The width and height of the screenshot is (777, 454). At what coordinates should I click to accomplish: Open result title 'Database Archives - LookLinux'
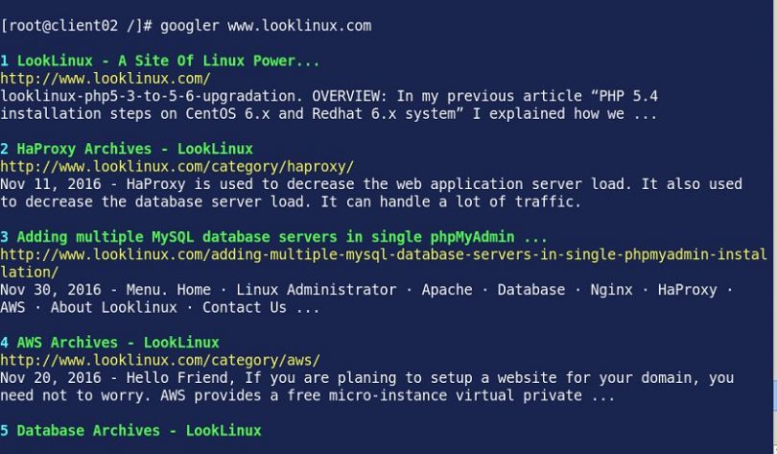(139, 431)
